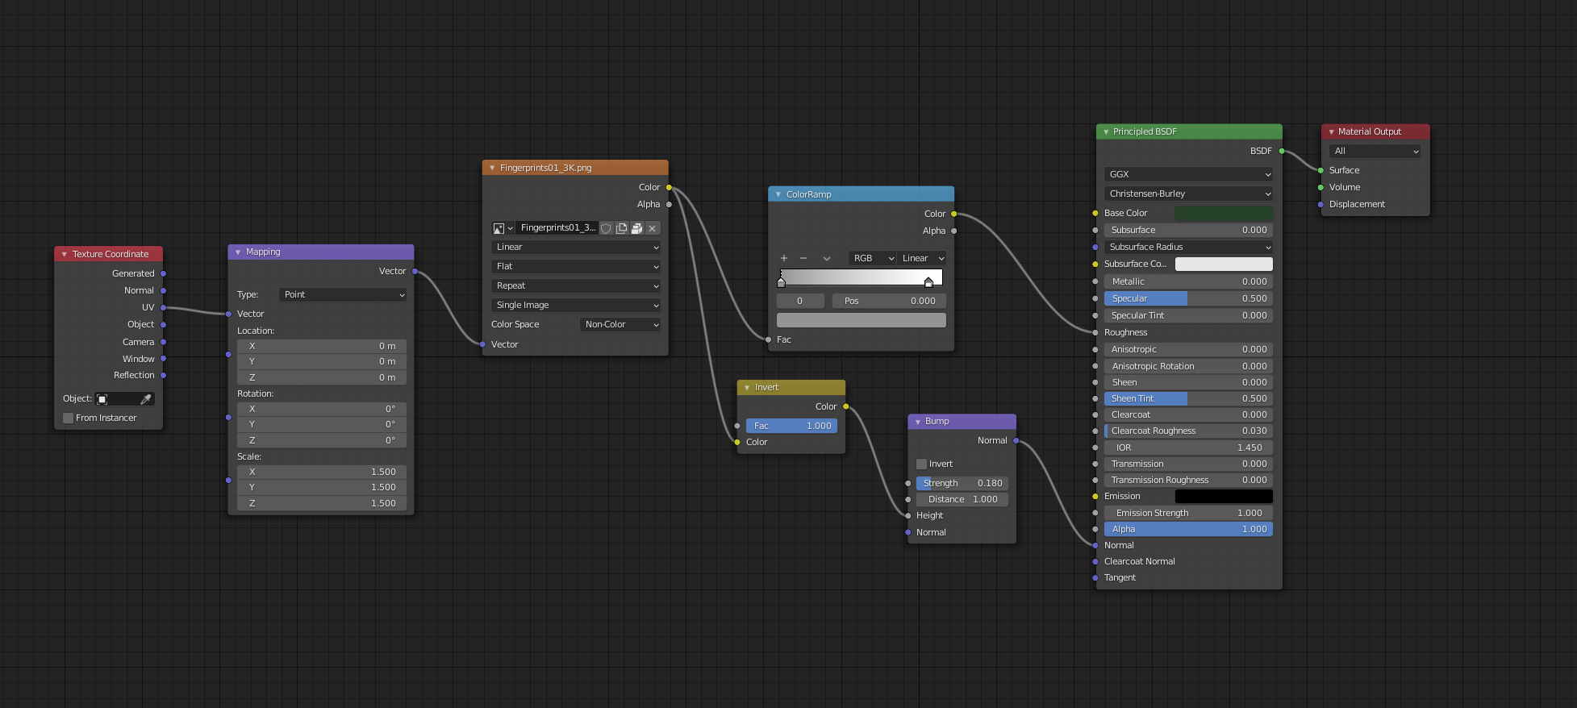The height and width of the screenshot is (708, 1577).
Task: Open the ColorRamp tools chevron menu
Action: pos(826,258)
